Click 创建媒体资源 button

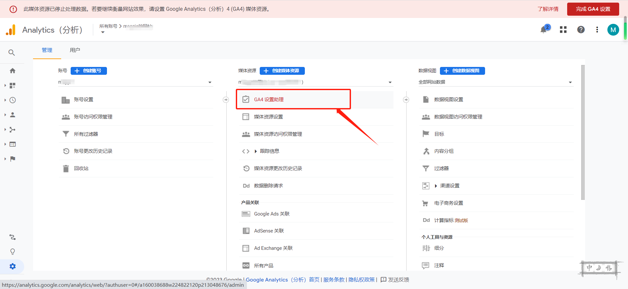[x=282, y=71]
